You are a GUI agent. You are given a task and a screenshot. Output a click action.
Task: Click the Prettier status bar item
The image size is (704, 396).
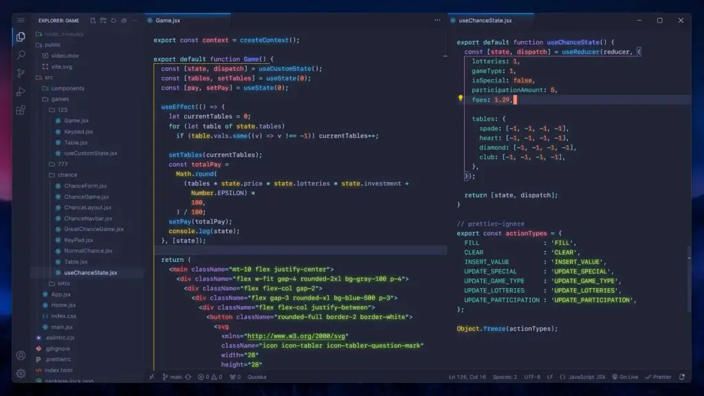(658, 377)
